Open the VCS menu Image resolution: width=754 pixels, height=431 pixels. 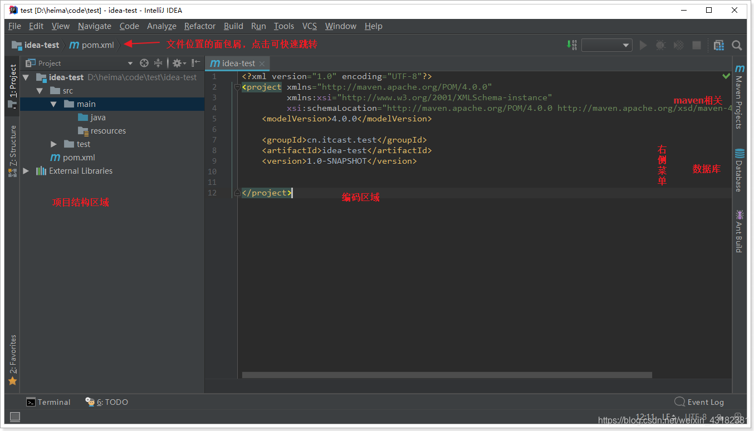click(310, 26)
